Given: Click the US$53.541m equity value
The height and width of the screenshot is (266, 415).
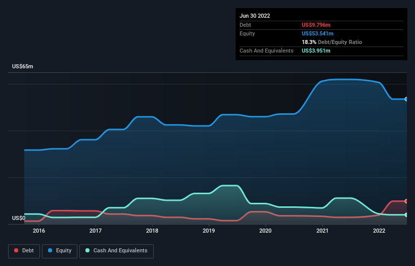Looking at the screenshot, I should coord(317,33).
